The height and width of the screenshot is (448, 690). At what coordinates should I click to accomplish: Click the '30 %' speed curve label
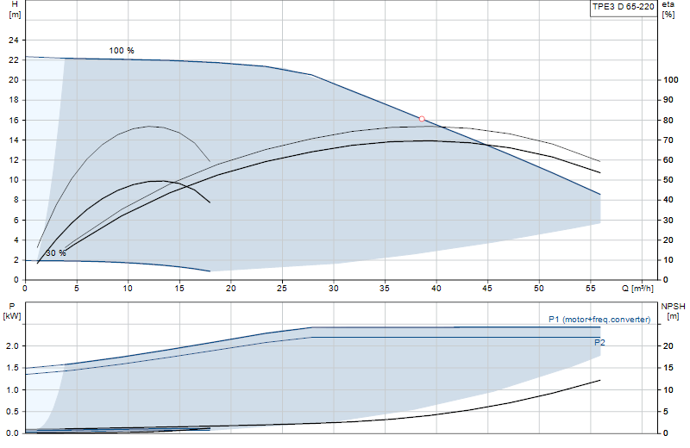pos(56,252)
